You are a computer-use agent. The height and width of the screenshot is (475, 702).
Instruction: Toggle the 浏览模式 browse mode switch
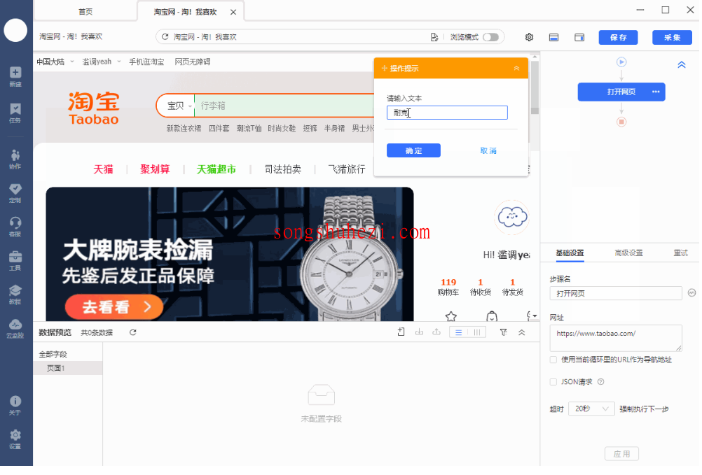click(x=491, y=37)
